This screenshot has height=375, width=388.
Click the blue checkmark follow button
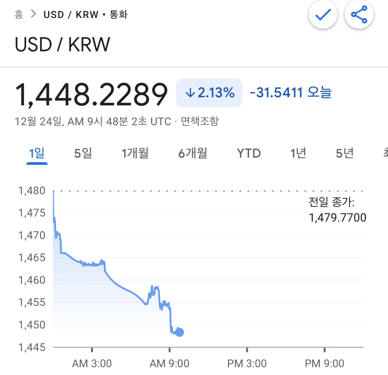(x=323, y=15)
